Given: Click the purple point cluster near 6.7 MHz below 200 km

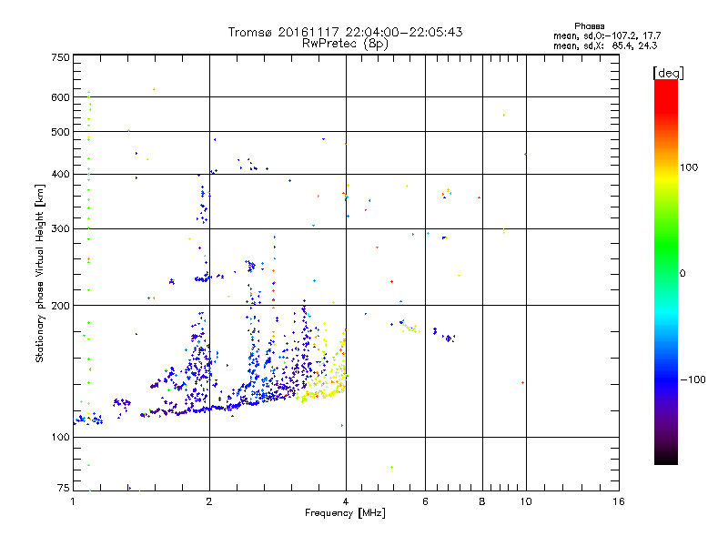Looking at the screenshot, I should pos(449,338).
